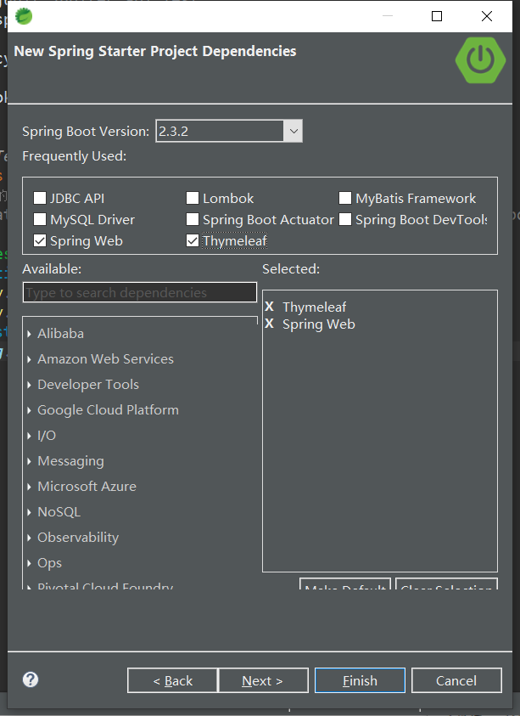Viewport: 520px width, 716px height.
Task: Expand the Developer Tools category
Action: tap(29, 385)
